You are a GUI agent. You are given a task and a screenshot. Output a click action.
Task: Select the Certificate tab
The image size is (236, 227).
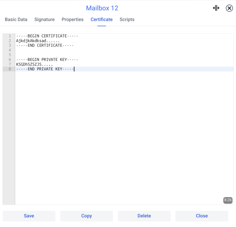(101, 19)
